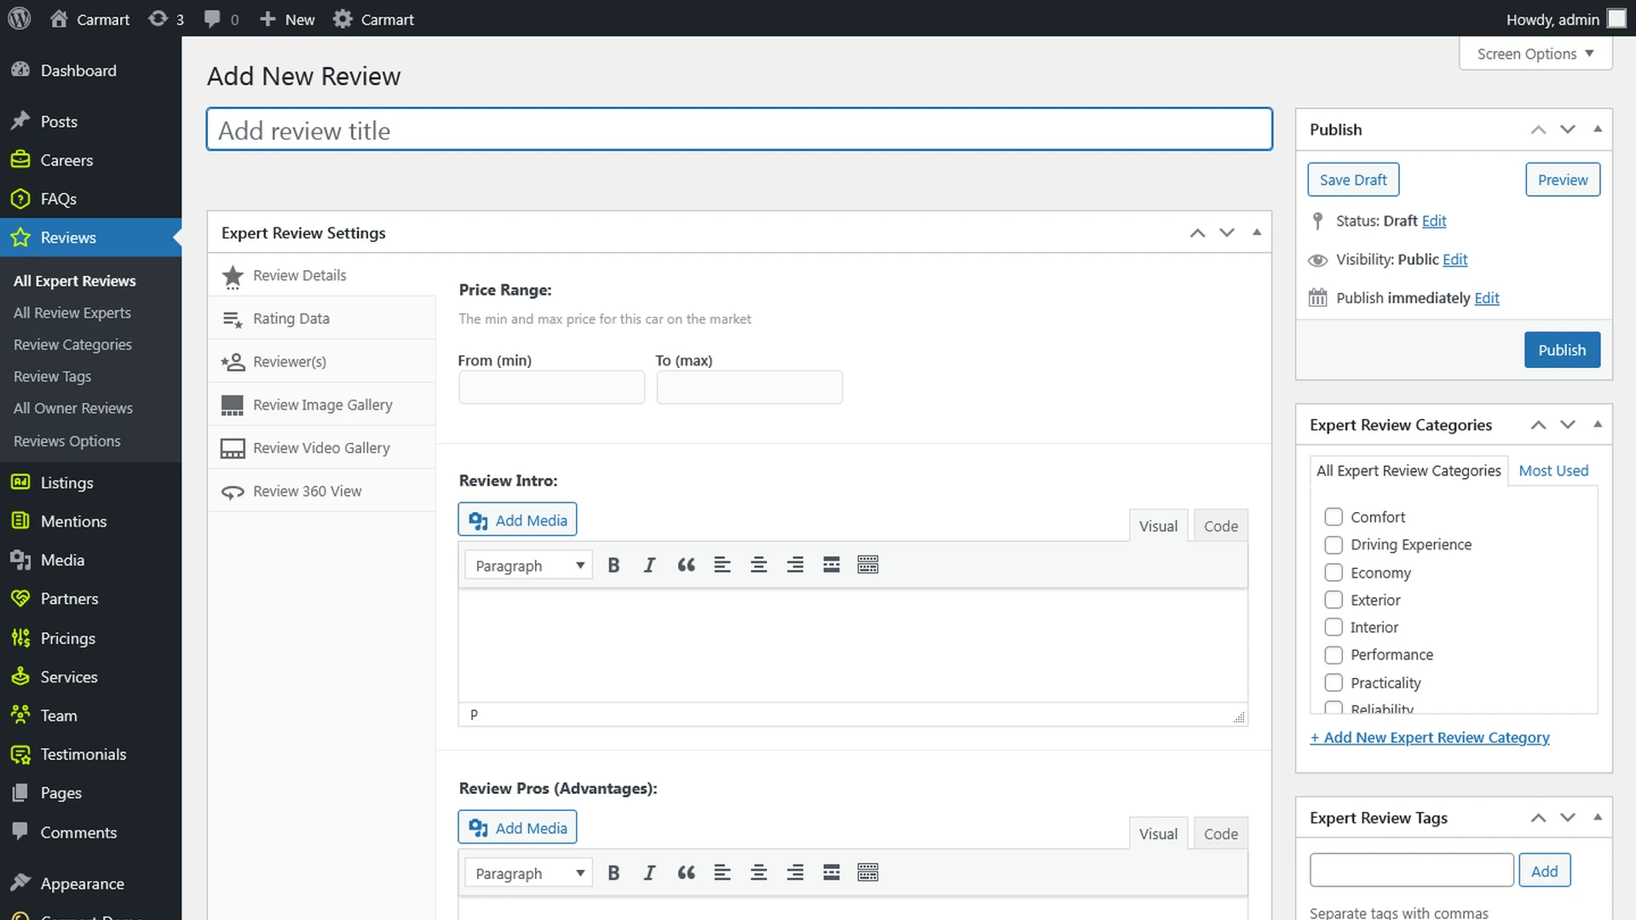Toggle toolbar in Review Intro editor
This screenshot has width=1636, height=920.
pos(867,565)
